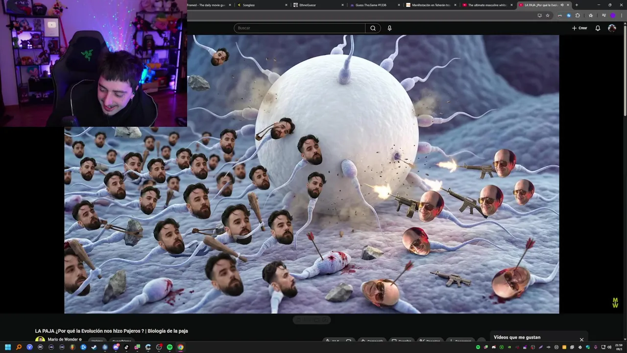Close the Guess The.Game tab
Image resolution: width=627 pixels, height=353 pixels.
399,5
